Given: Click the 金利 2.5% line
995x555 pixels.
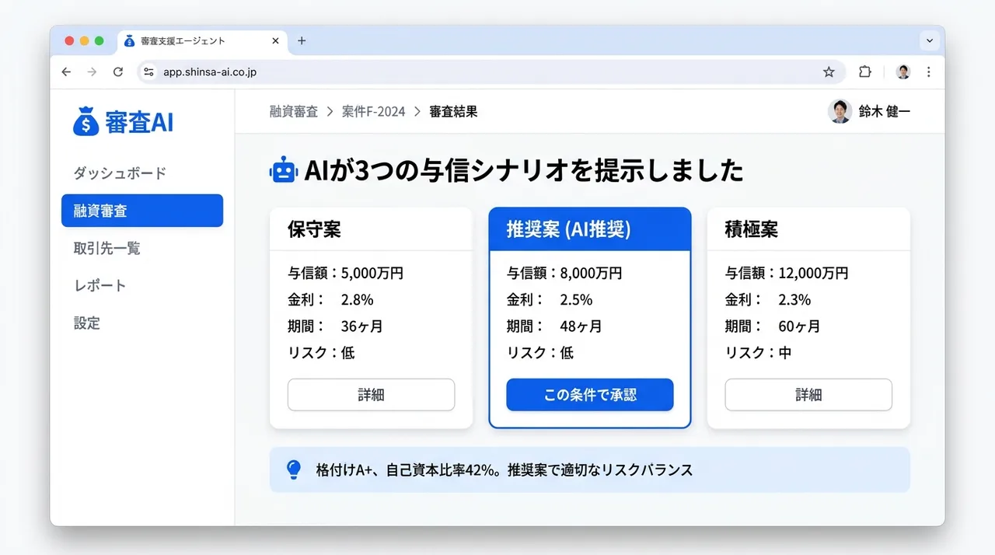Looking at the screenshot, I should tap(550, 300).
